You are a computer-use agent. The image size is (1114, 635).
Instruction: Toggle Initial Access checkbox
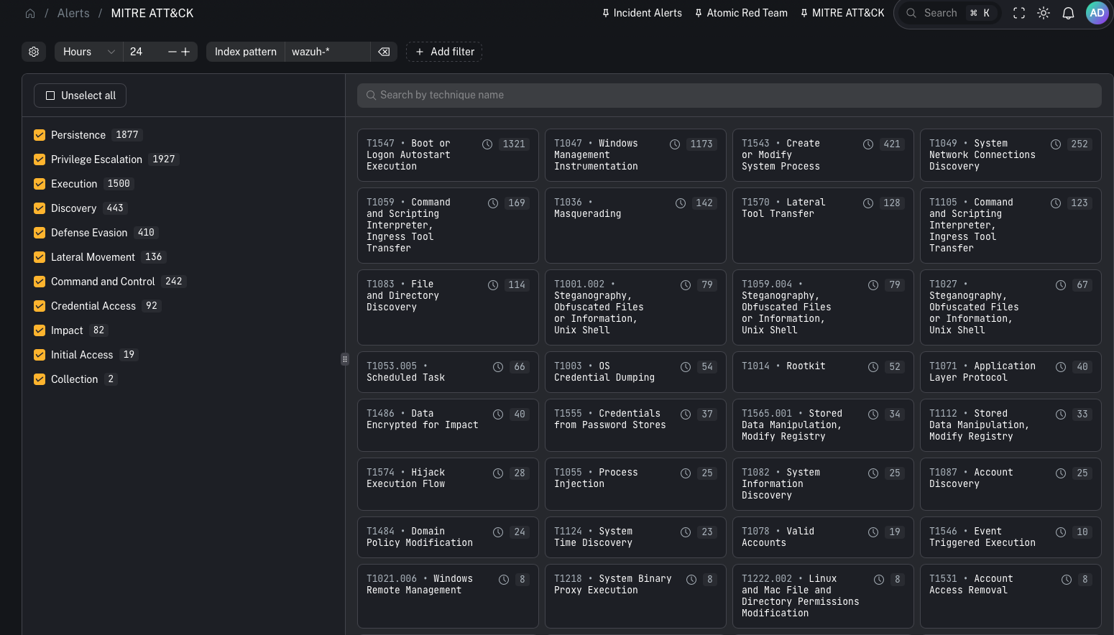point(40,355)
